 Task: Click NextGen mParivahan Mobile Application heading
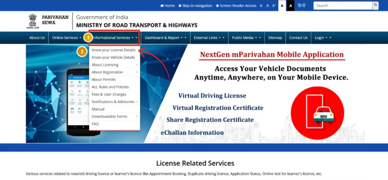tap(272, 55)
